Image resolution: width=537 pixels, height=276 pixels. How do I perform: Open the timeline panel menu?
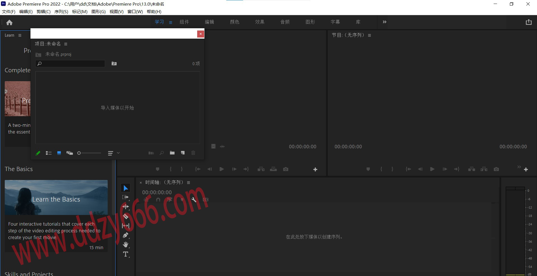189,183
